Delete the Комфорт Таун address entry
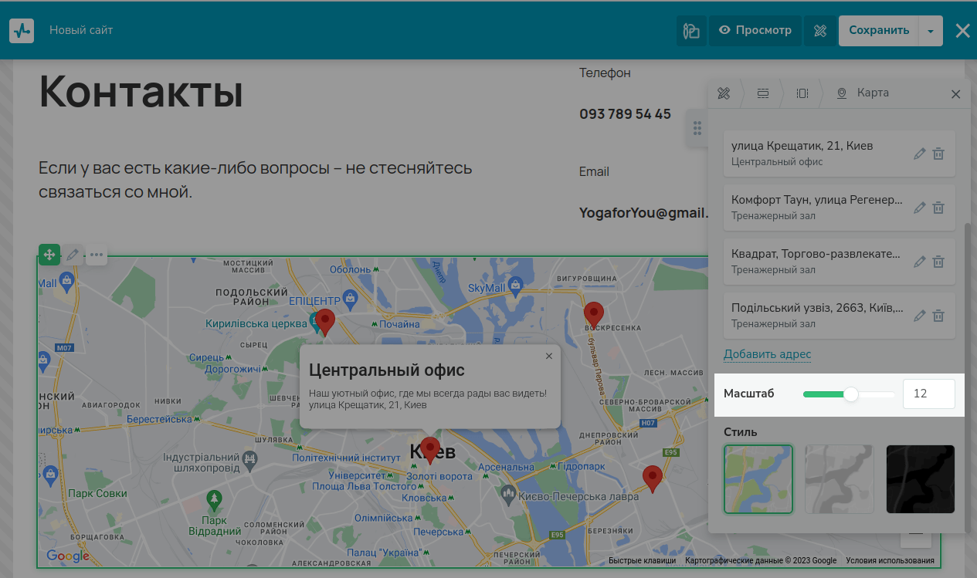 [938, 208]
